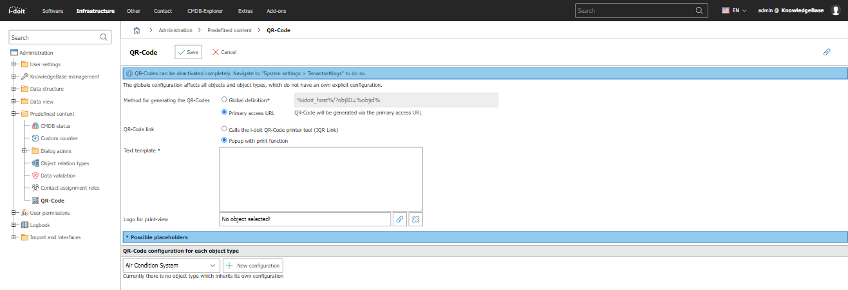Open Logbook tree item
This screenshot has height=290, width=848.
[40, 225]
